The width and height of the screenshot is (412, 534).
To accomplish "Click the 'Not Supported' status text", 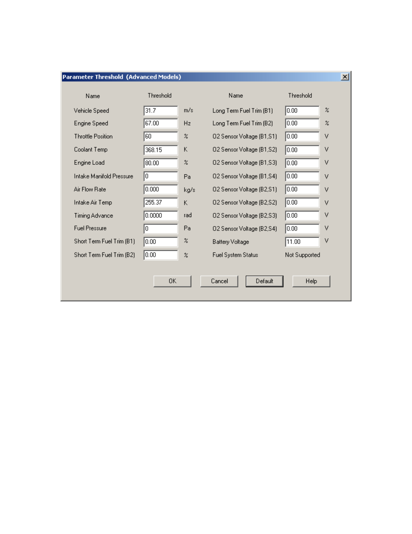I will pos(302,255).
